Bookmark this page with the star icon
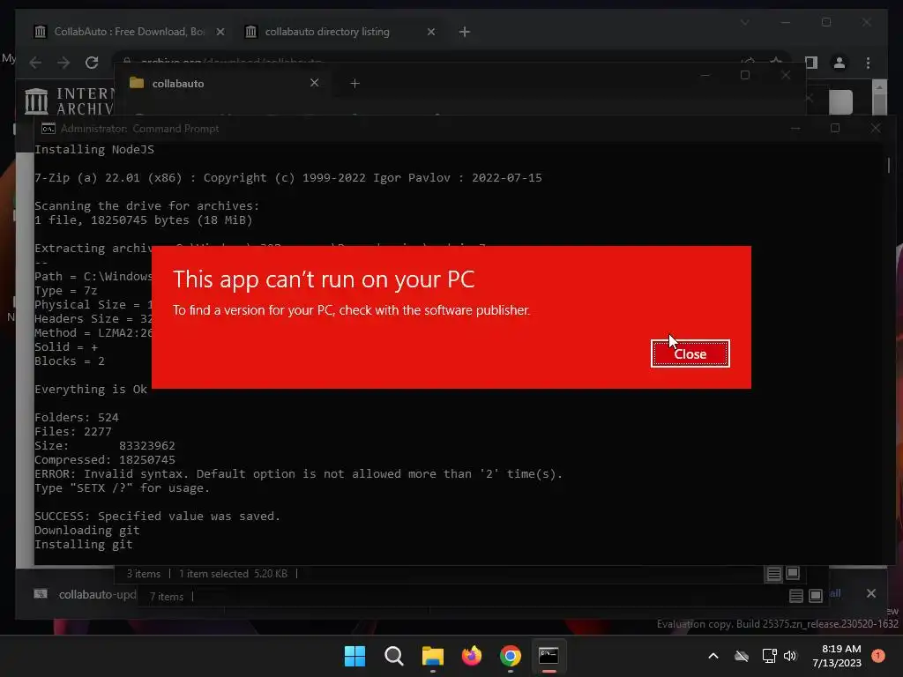 [776, 62]
